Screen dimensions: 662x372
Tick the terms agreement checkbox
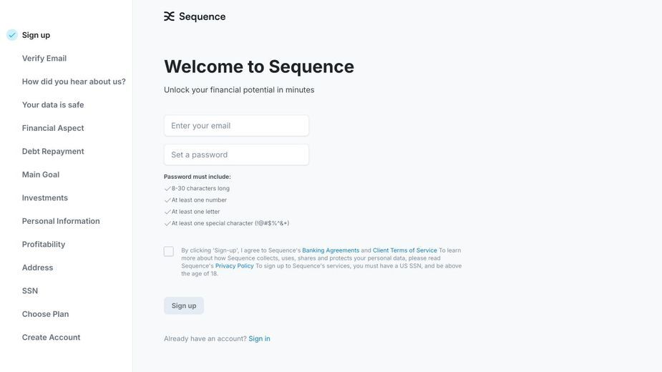click(169, 252)
